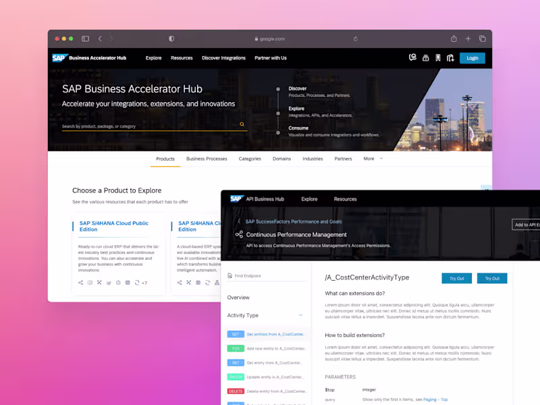540x405 pixels.
Task: Switch to the Business Processes tab
Action: pyautogui.click(x=207, y=159)
